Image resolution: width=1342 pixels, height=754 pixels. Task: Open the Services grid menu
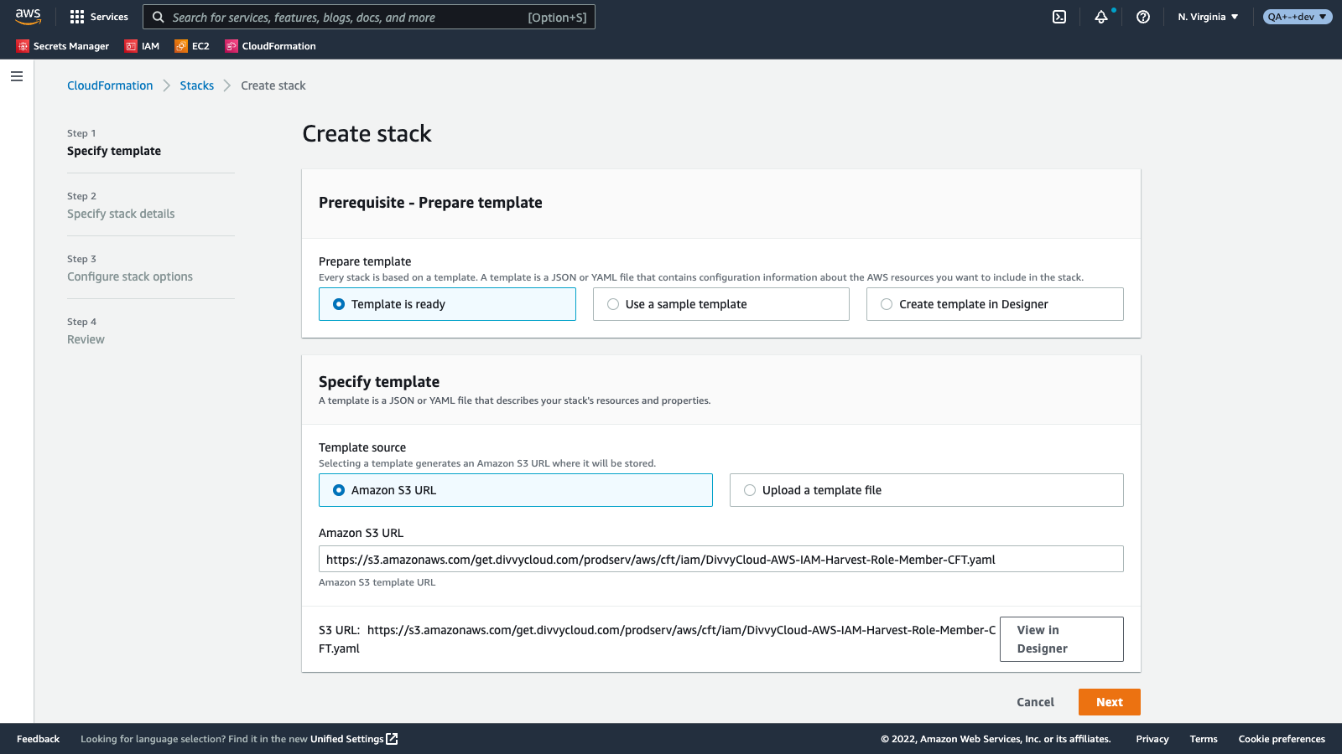click(x=99, y=17)
